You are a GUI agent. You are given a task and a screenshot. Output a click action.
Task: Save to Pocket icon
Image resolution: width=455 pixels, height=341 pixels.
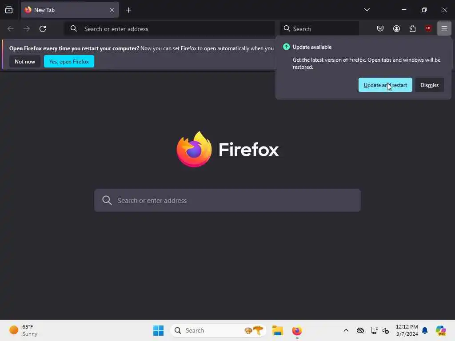point(380,28)
